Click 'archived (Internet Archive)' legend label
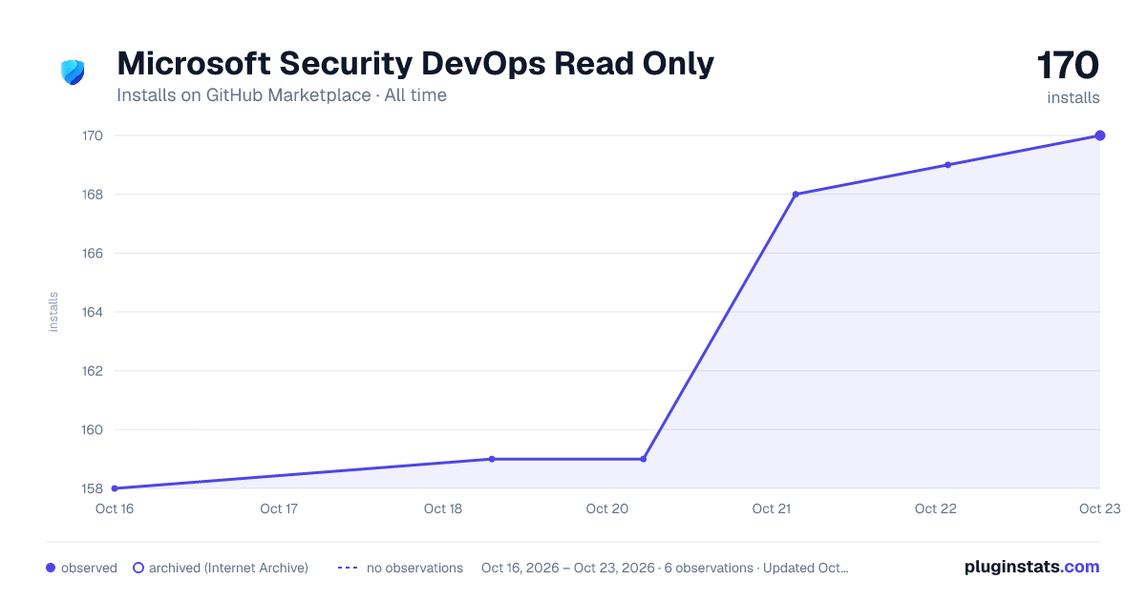 point(229,568)
